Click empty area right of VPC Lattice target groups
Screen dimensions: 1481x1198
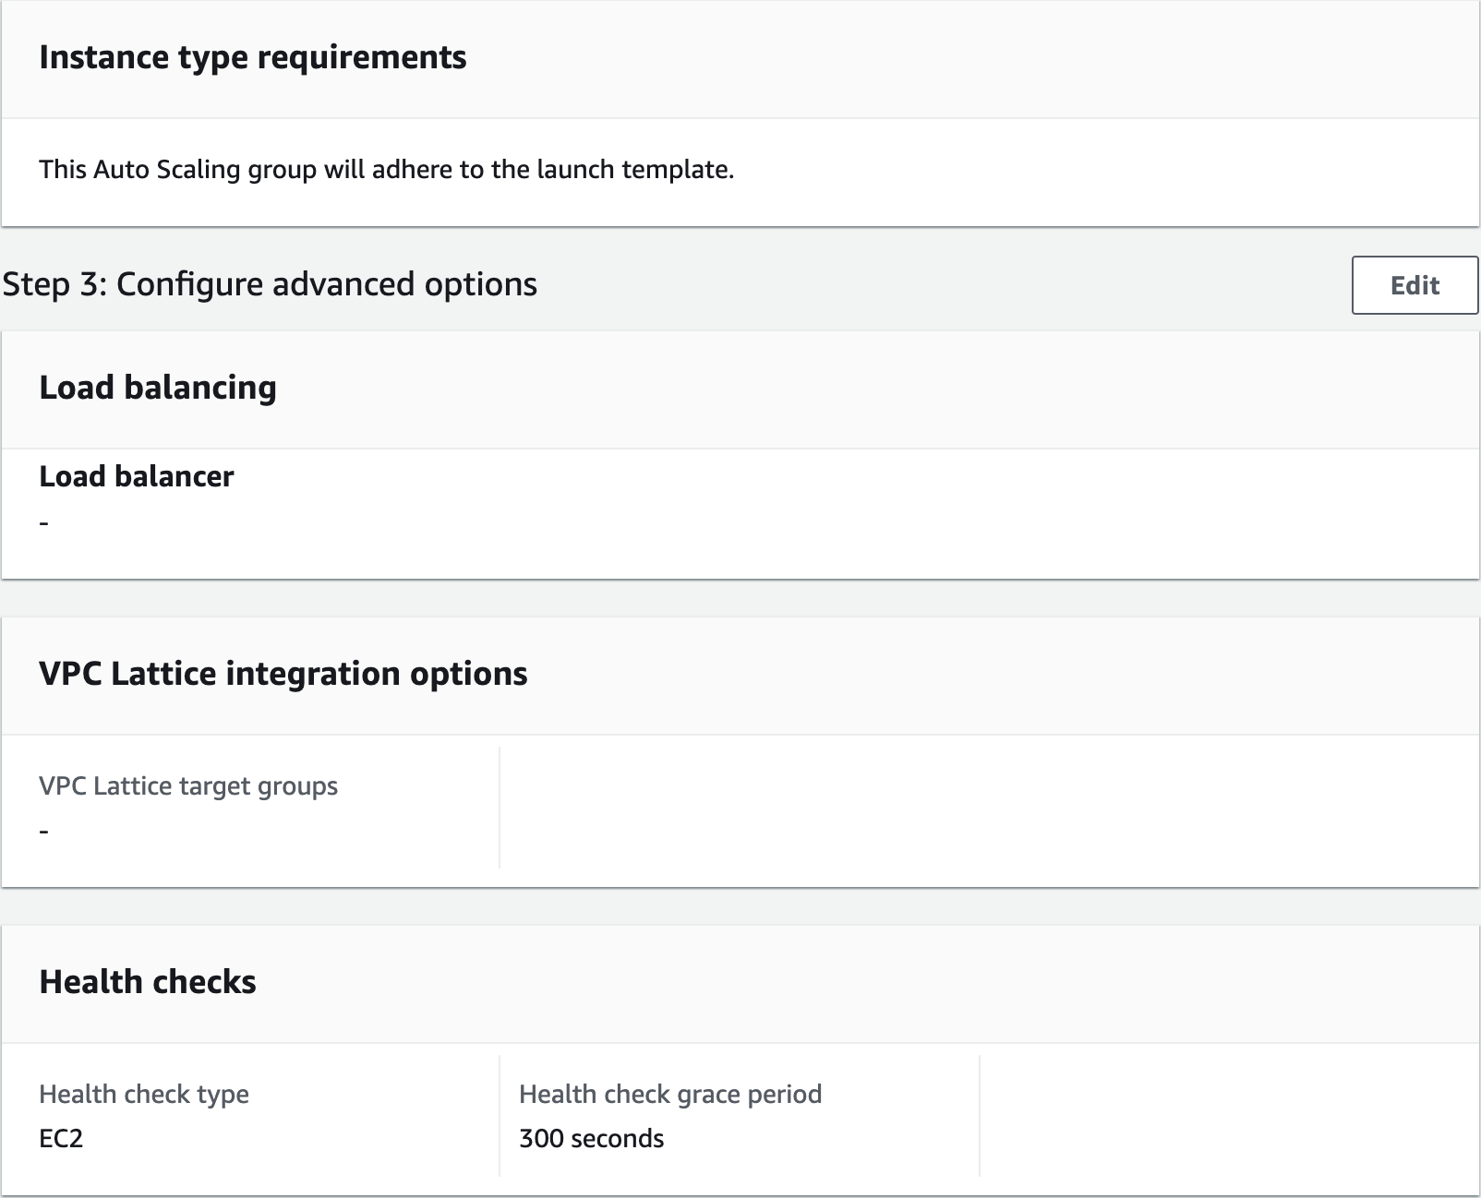(x=988, y=809)
